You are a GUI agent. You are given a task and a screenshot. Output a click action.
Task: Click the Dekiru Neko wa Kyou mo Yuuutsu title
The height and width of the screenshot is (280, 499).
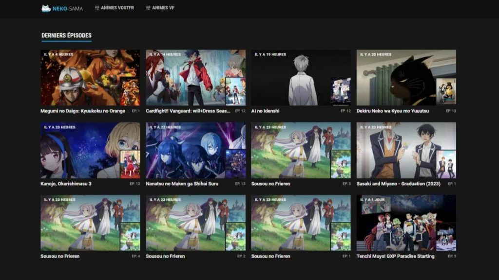pyautogui.click(x=393, y=111)
